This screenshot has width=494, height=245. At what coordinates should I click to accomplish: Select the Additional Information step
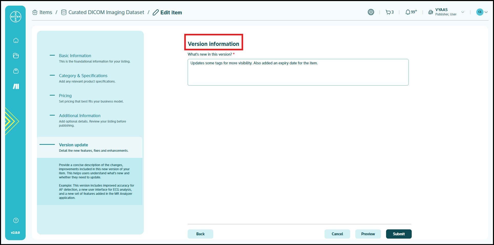[x=79, y=116]
